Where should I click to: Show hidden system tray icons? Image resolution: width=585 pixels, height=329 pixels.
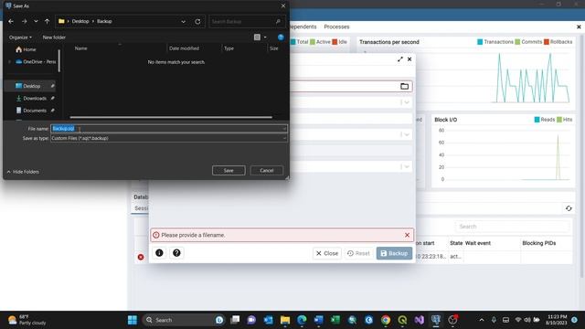[482, 320]
